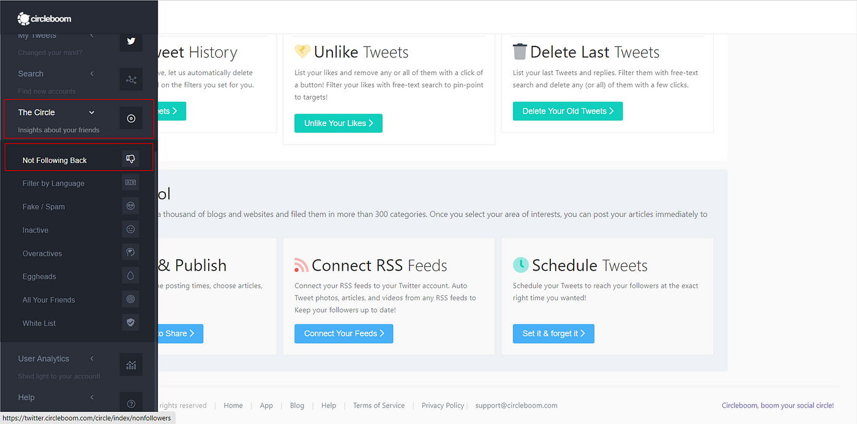Click the thumbs-down icon for Not Following Back
Viewport: 857px width, 424px height.
pyautogui.click(x=130, y=159)
